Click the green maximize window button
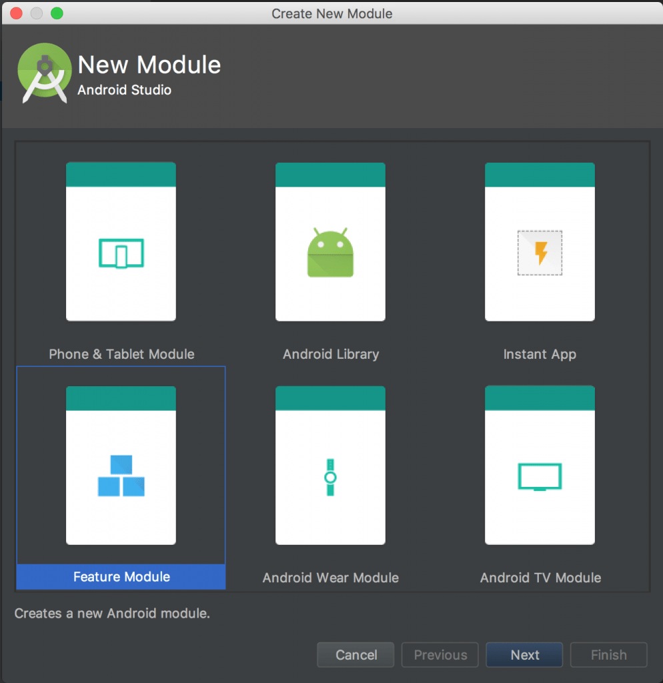 point(57,13)
